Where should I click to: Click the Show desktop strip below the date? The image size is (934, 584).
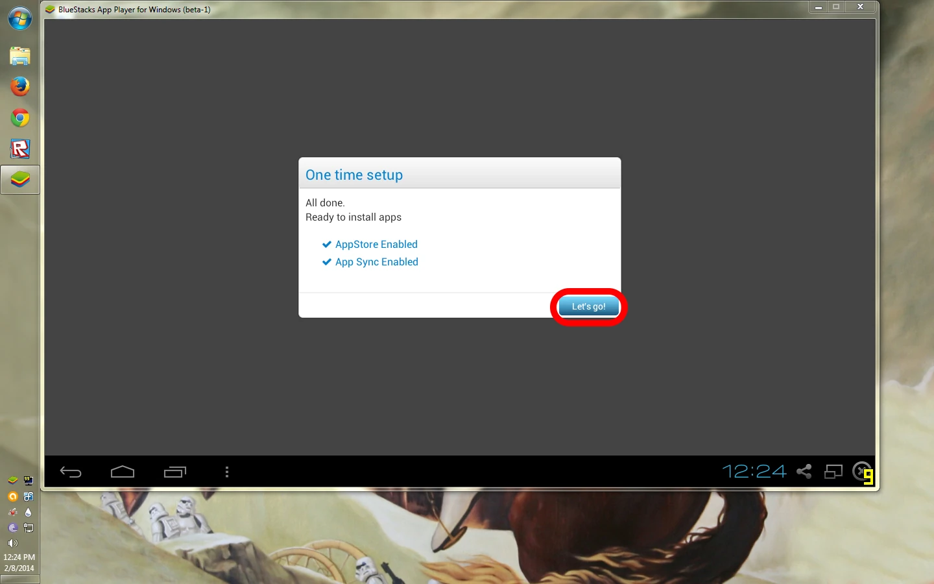pyautogui.click(x=19, y=579)
